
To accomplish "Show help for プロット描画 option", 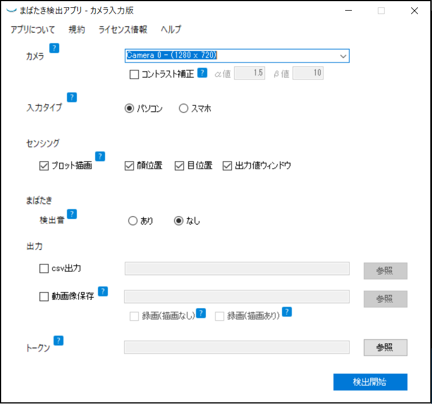I will click(x=100, y=156).
